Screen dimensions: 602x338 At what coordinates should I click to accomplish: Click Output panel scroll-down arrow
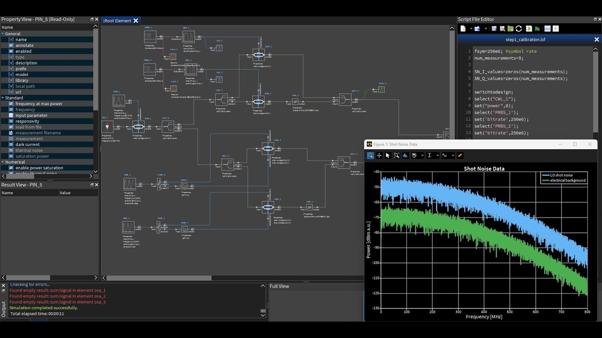point(263,315)
